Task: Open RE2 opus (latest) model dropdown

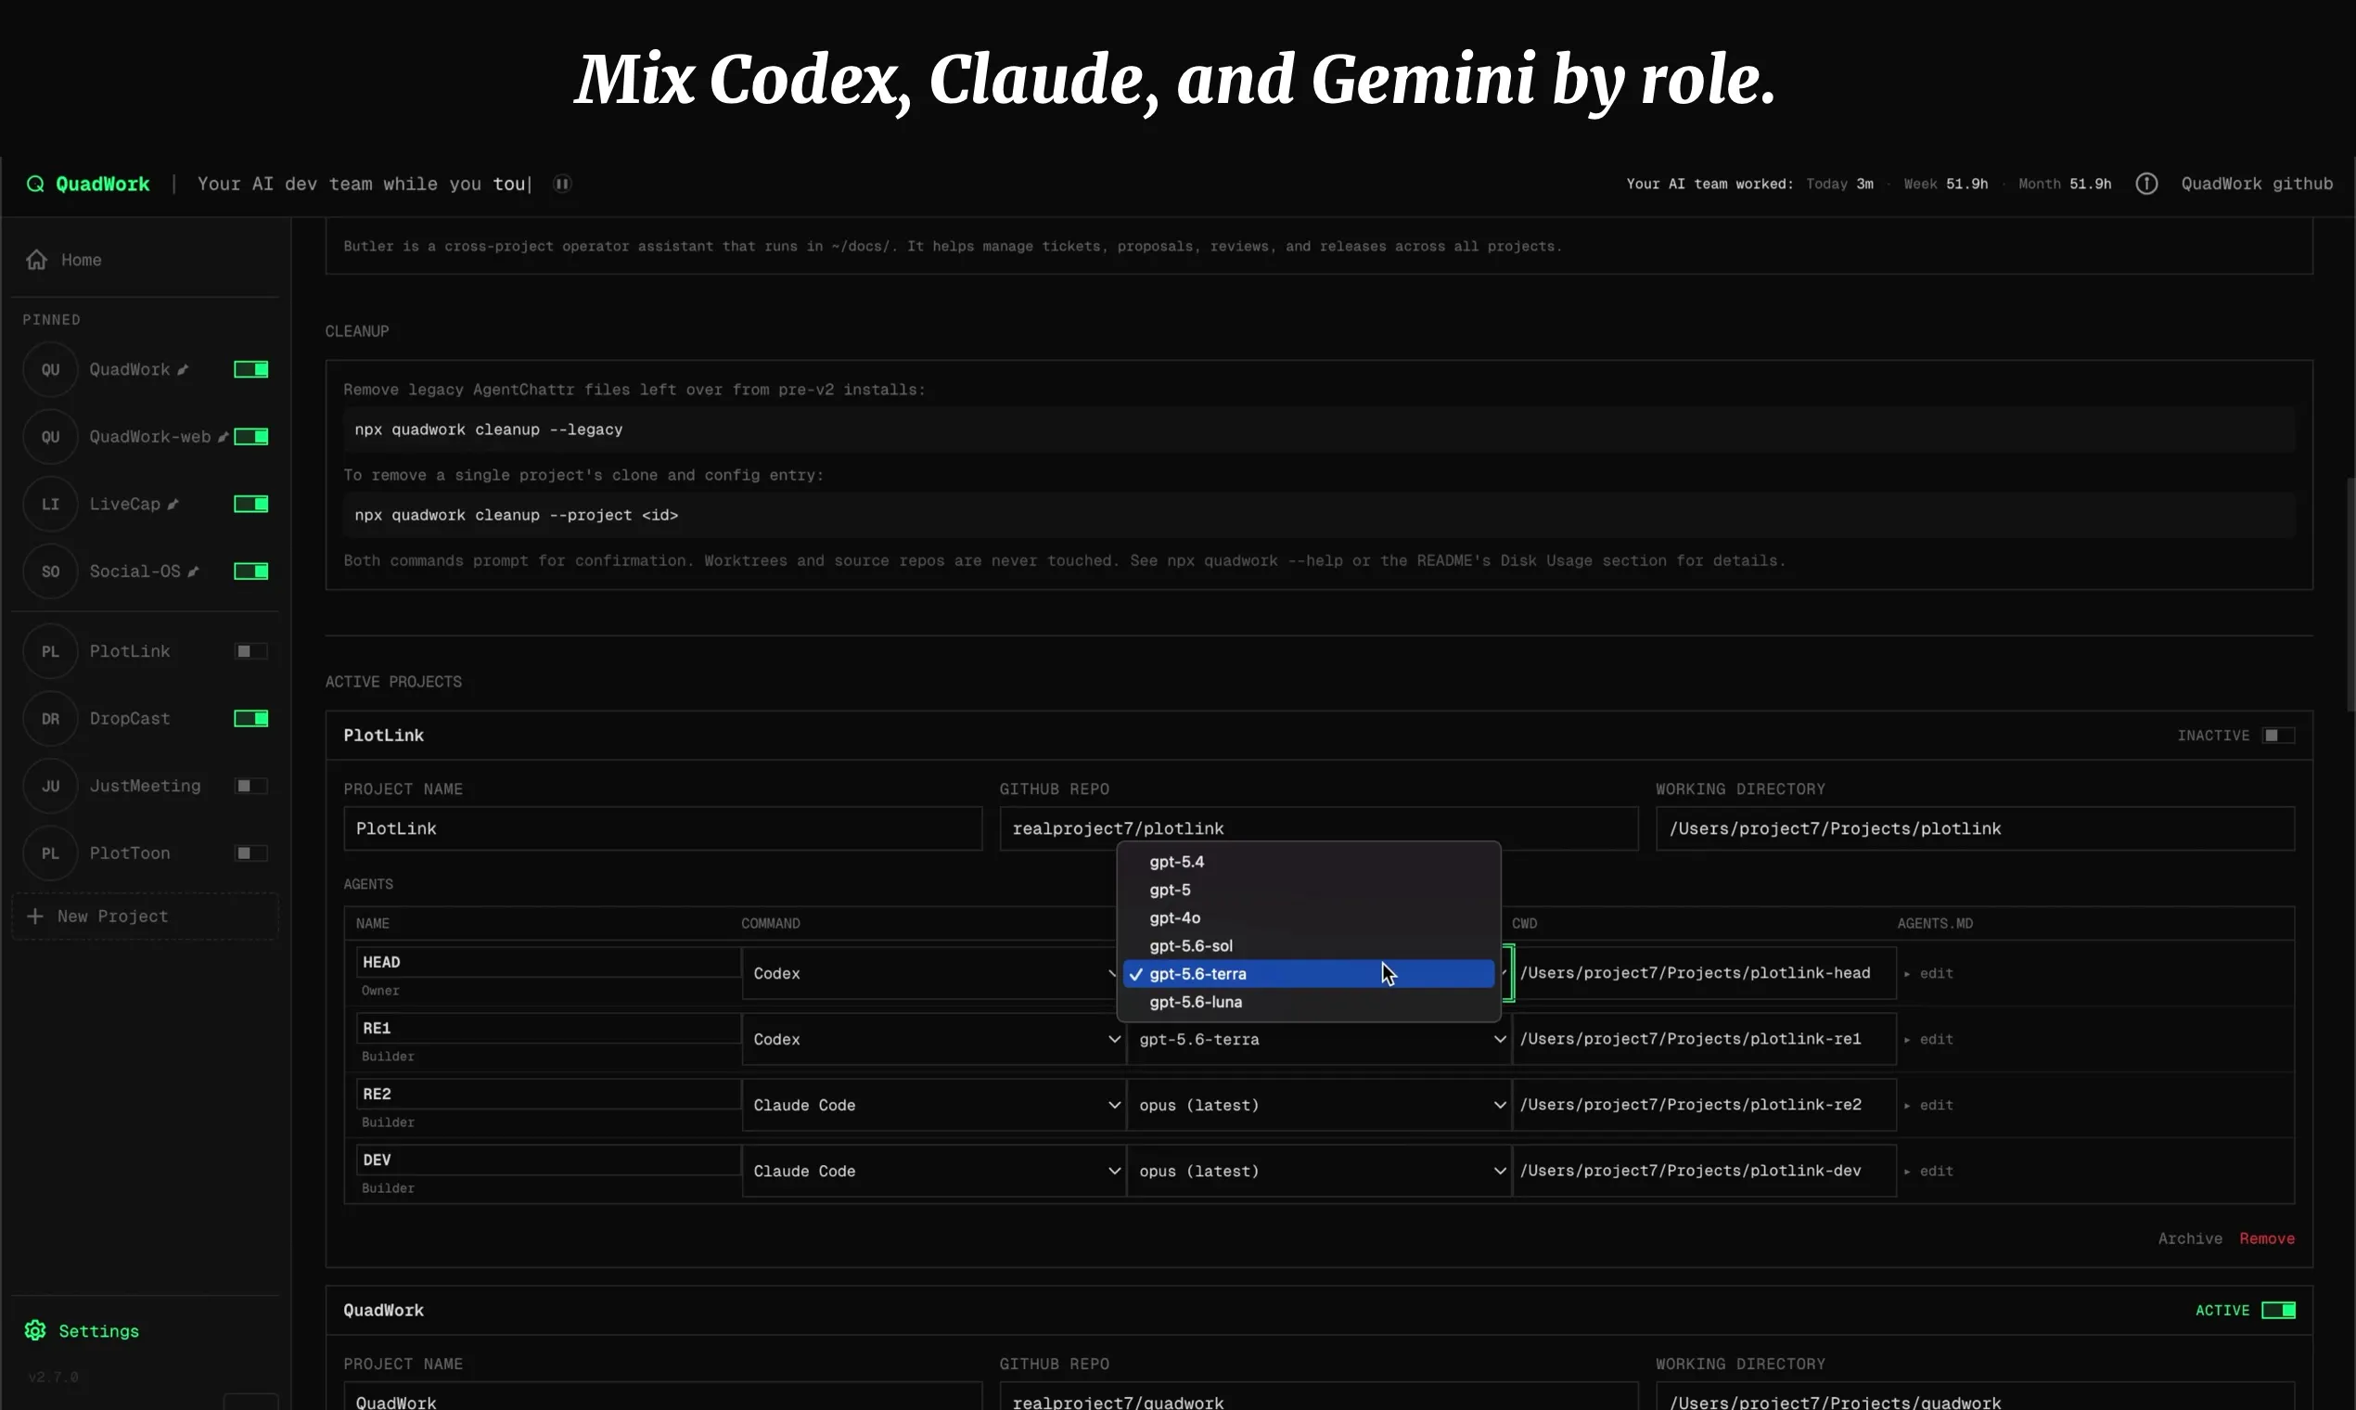Action: pyautogui.click(x=1319, y=1105)
